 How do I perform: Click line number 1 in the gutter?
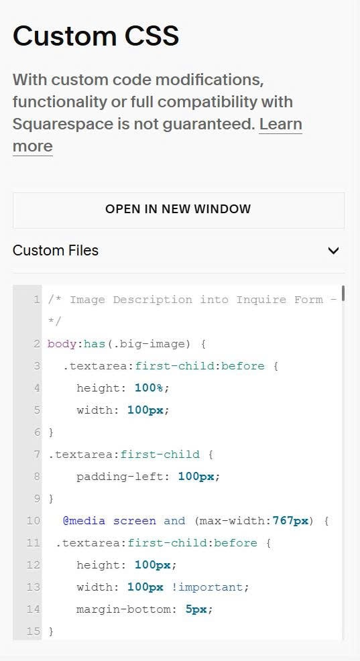click(37, 300)
